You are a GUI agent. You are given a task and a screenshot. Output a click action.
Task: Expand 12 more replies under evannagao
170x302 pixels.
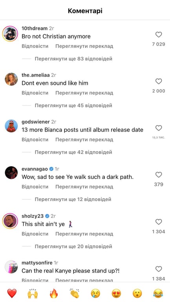[x=73, y=199]
